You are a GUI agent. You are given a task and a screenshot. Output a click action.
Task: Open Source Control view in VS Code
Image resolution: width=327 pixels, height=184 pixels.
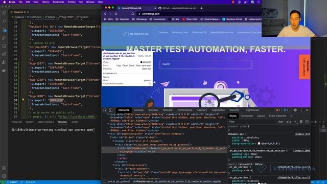click(4, 30)
